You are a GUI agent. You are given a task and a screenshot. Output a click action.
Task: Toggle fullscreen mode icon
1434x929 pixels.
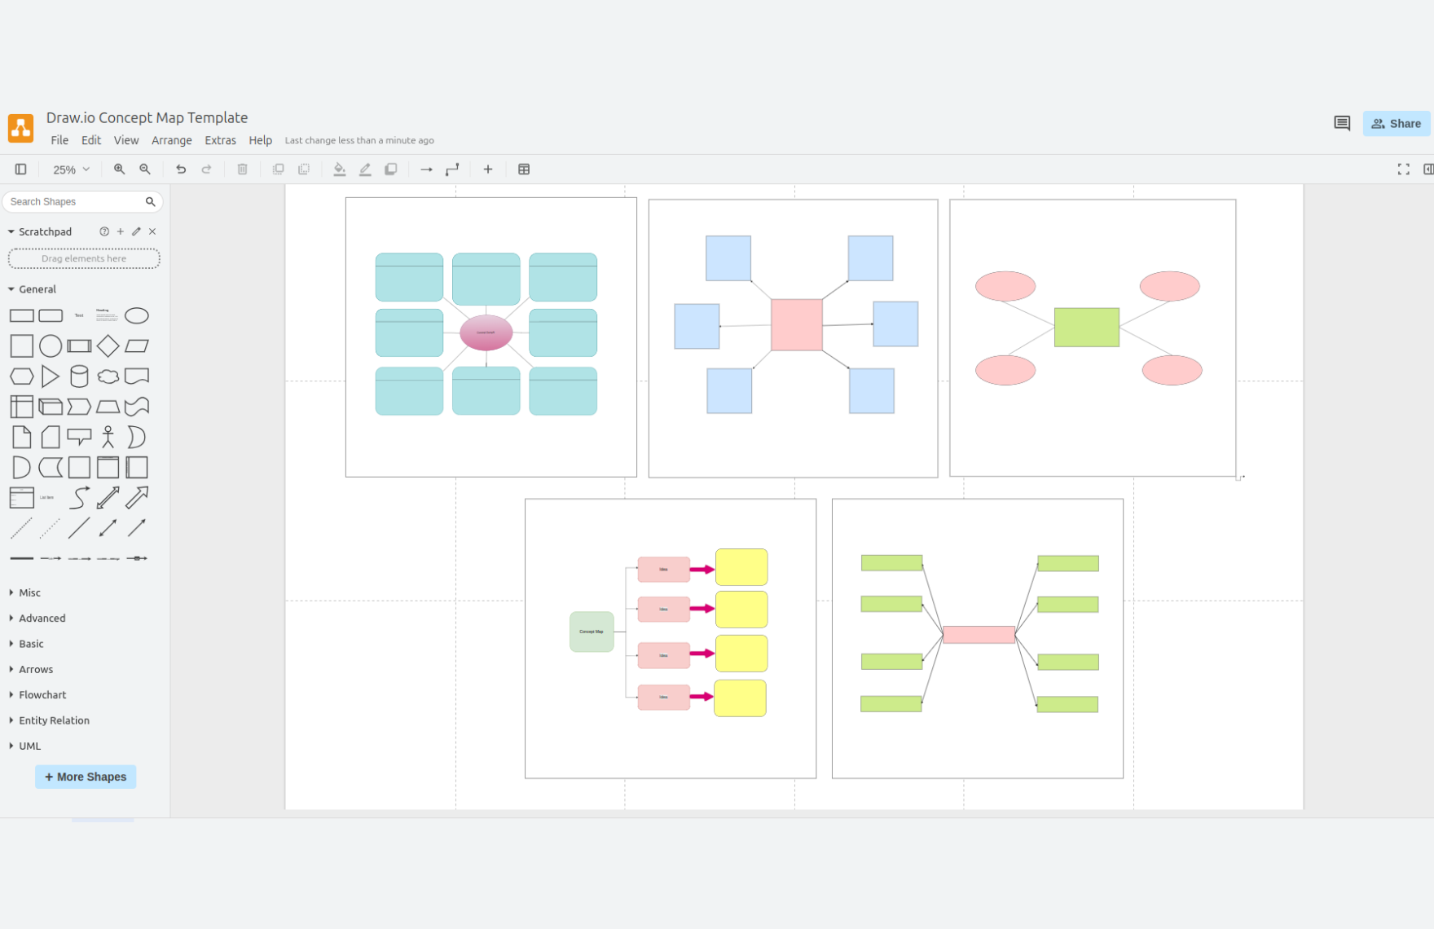pyautogui.click(x=1404, y=170)
